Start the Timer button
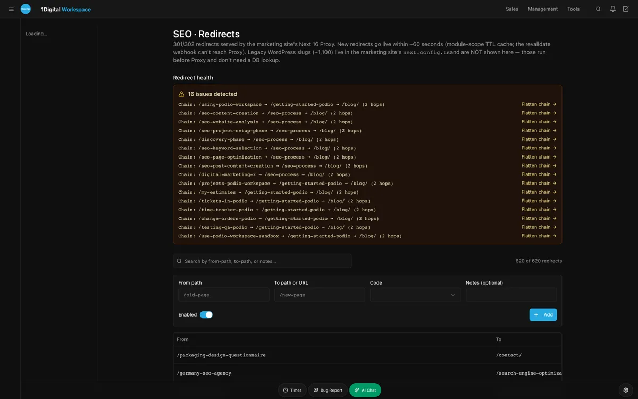 292,390
